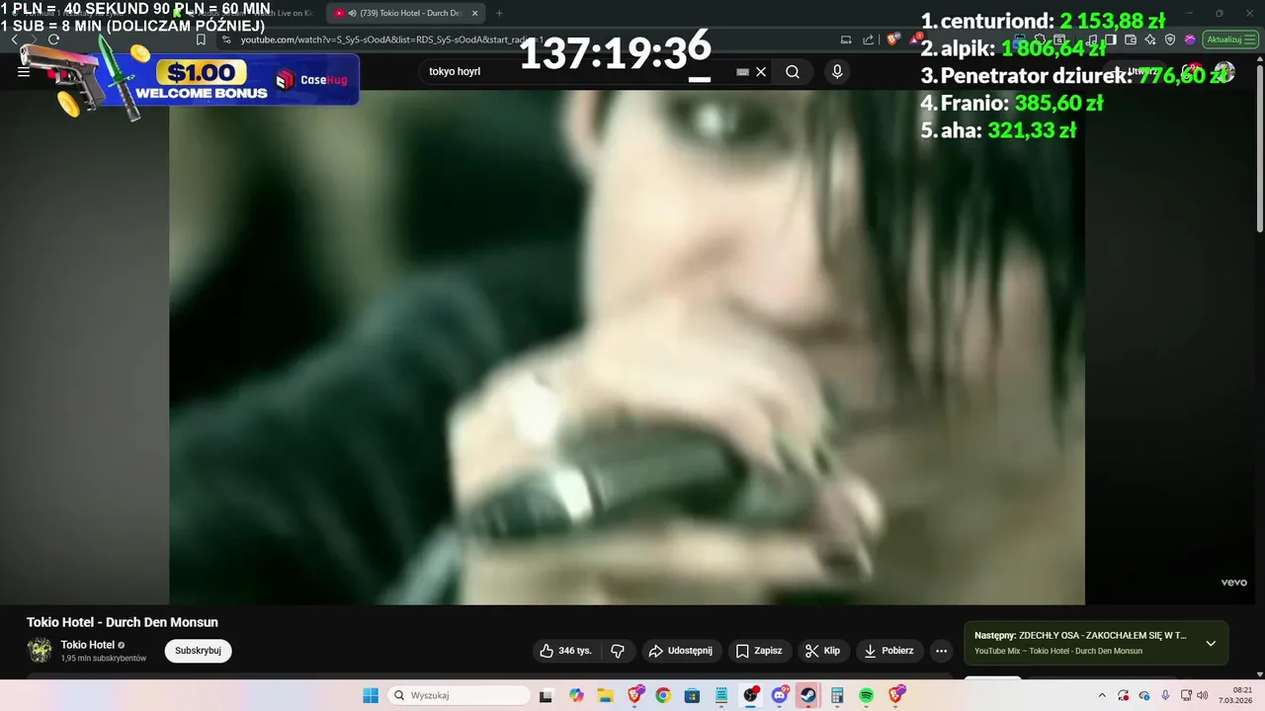
Task: Click the YouTube search magnifier button
Action: coord(793,72)
